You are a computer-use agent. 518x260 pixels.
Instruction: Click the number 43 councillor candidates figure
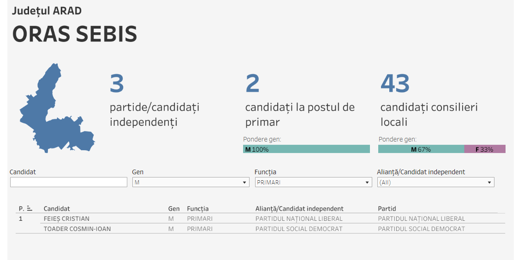(395, 83)
